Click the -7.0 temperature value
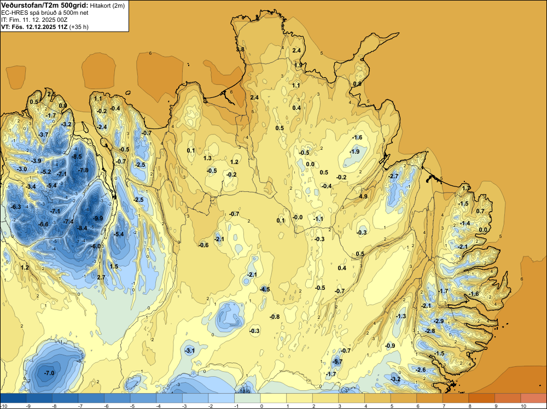The height and width of the screenshot is (409, 547). [49, 373]
